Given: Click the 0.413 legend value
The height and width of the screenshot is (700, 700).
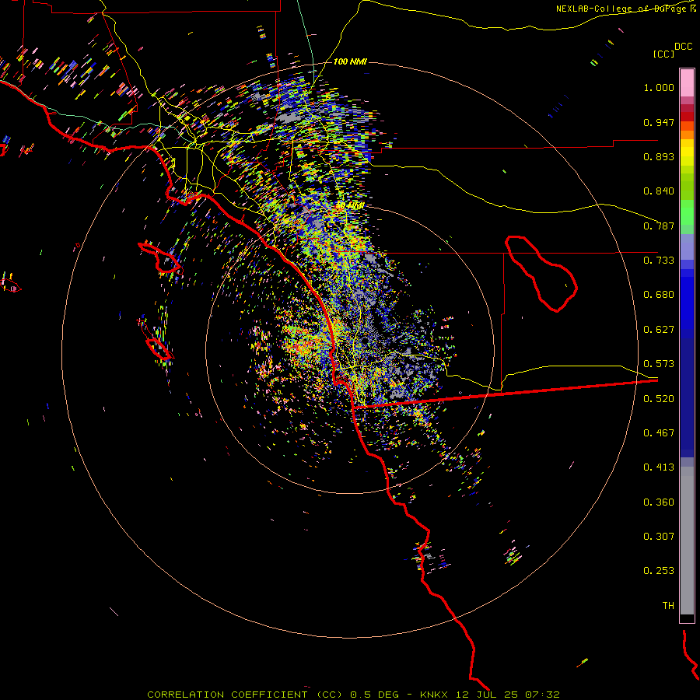Looking at the screenshot, I should [x=659, y=467].
